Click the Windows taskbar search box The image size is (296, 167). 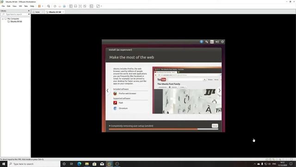pos(34,164)
